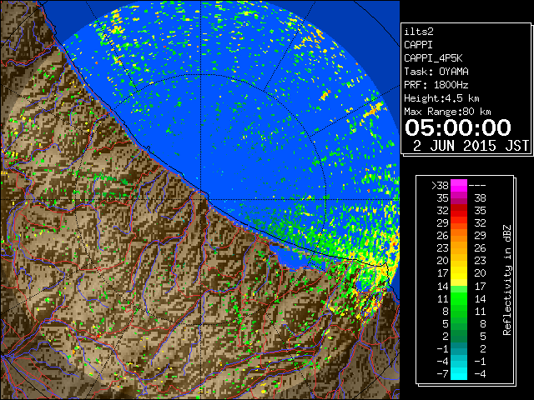Click the yellow 17 dBZ legend swatch
This screenshot has width=534, height=400.
tap(459, 273)
